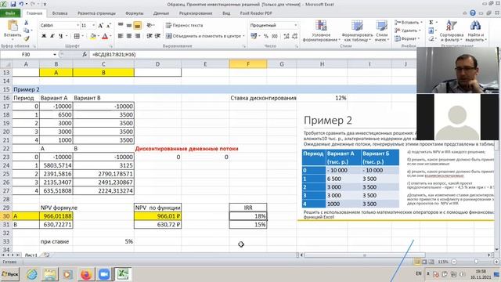Image resolution: width=501 pixels, height=282 pixels.
Task: Switch to Разметка страницы tab
Action: tap(96, 13)
